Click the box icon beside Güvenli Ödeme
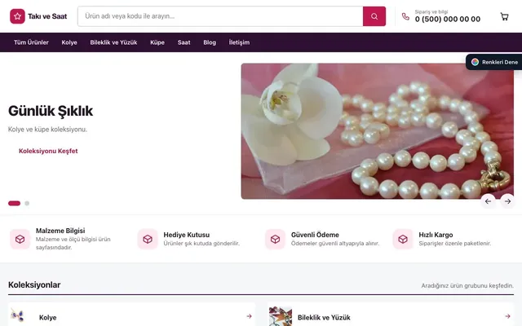This screenshot has height=326, width=522. pyautogui.click(x=275, y=239)
